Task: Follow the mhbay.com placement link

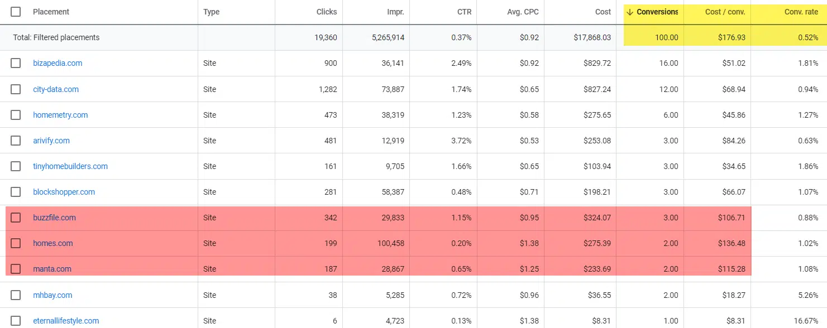Action: [x=52, y=295]
